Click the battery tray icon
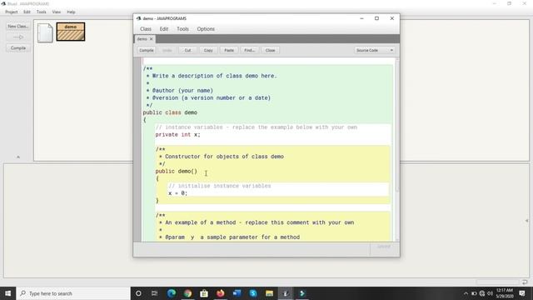Image resolution: width=533 pixels, height=300 pixels. point(474,293)
